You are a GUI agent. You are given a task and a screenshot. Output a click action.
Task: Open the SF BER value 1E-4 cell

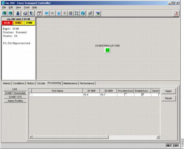91,95
